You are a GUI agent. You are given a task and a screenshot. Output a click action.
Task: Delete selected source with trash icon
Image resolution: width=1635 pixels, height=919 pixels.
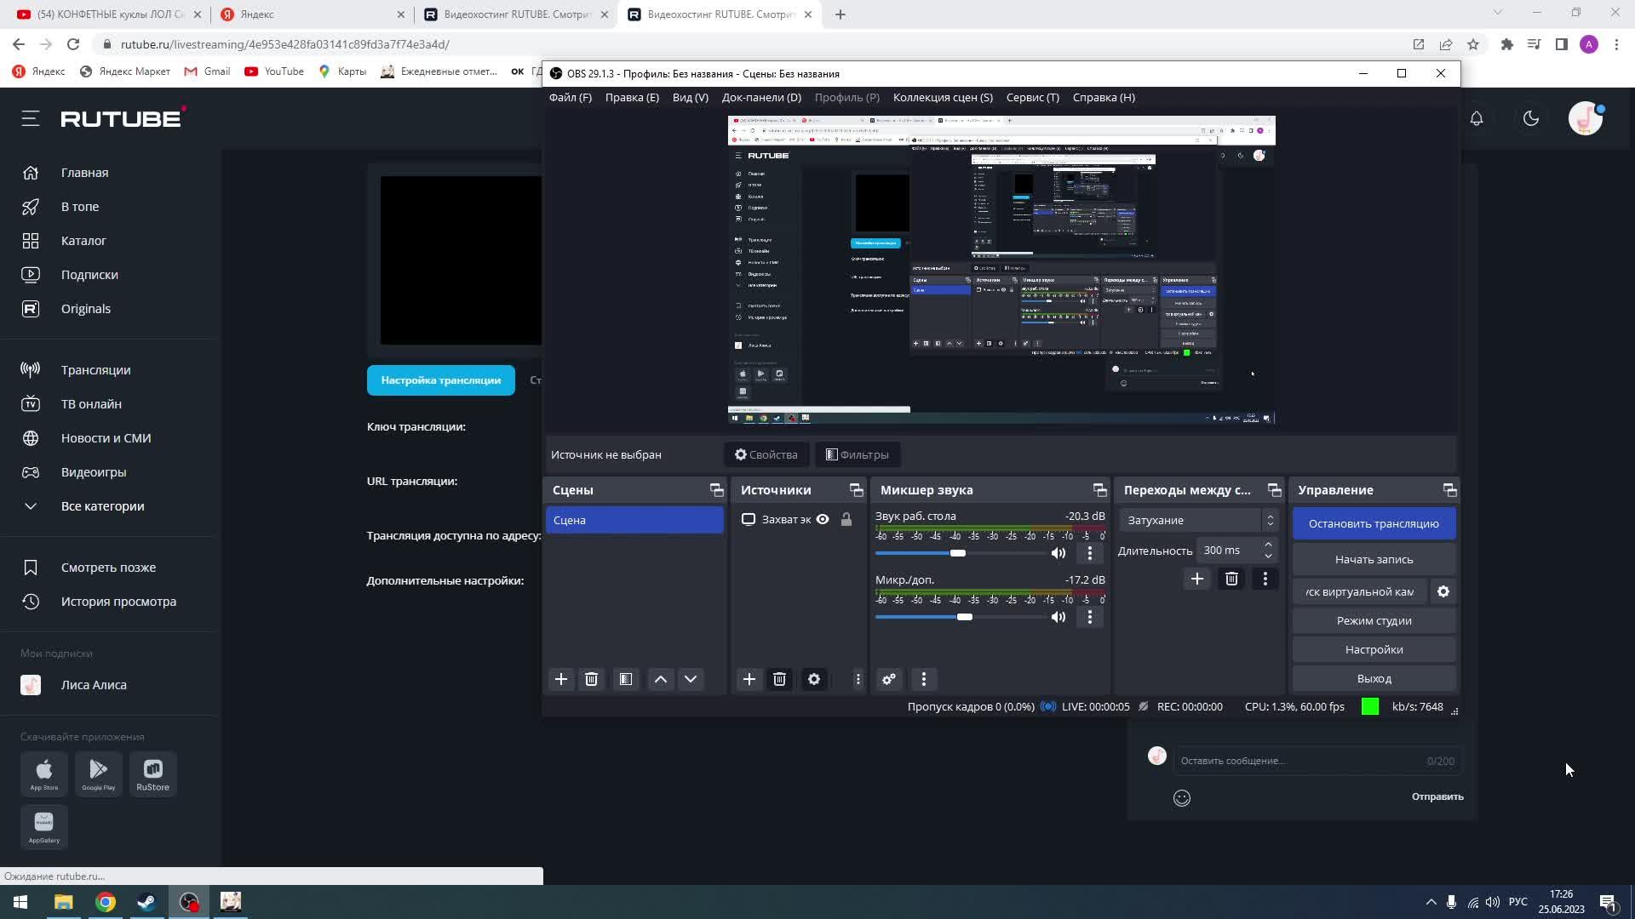click(779, 679)
